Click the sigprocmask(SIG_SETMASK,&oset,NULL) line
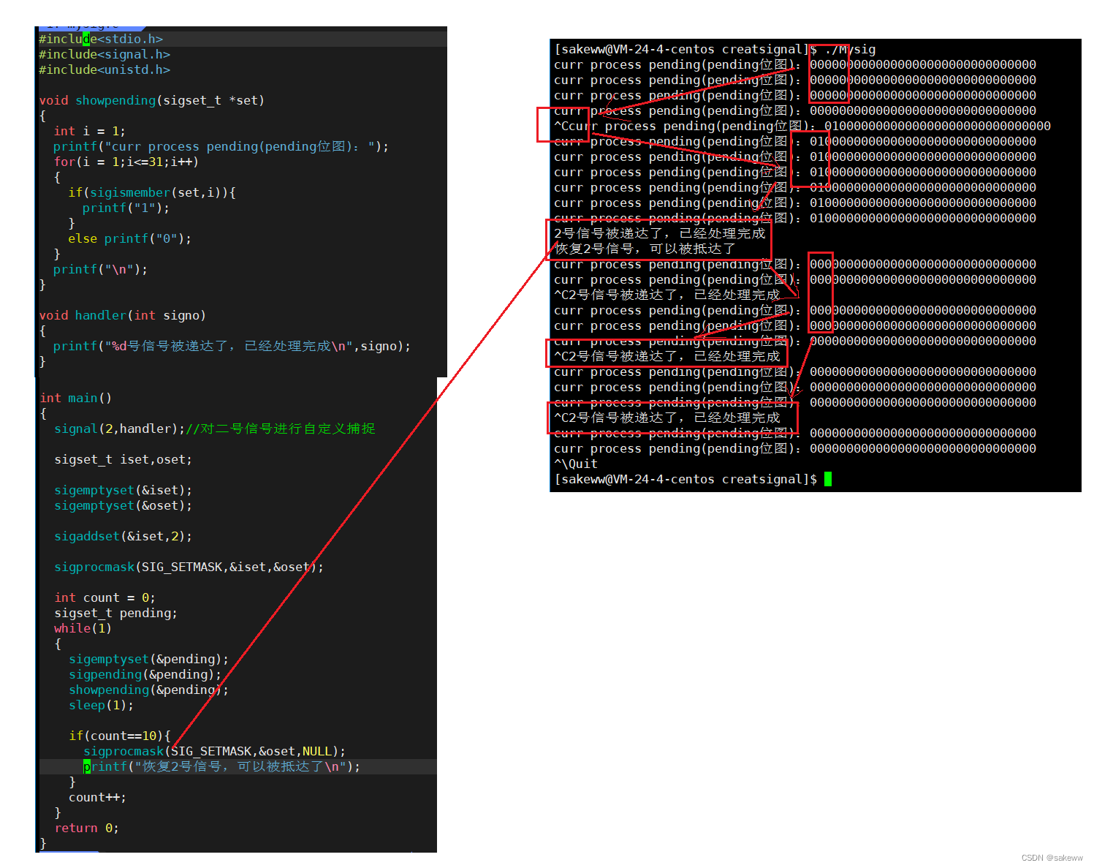This screenshot has height=868, width=1094. click(215, 751)
